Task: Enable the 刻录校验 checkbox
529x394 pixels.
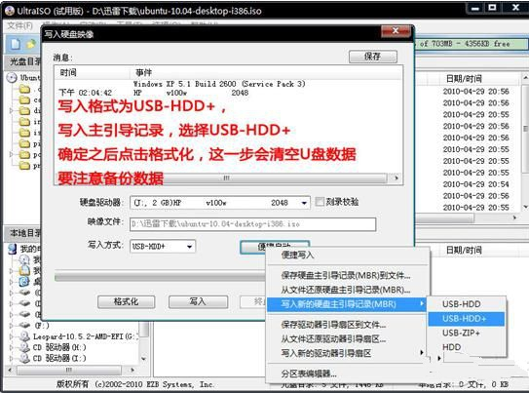Action: point(320,202)
